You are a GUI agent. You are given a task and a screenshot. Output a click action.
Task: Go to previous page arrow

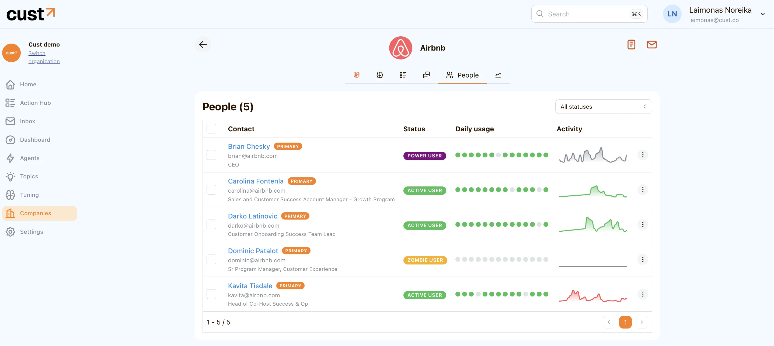coord(609,322)
